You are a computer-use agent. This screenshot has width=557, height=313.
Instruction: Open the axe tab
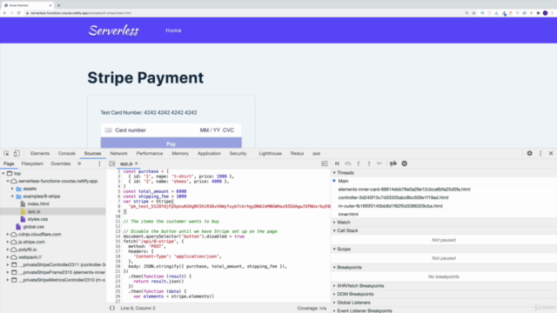316,153
